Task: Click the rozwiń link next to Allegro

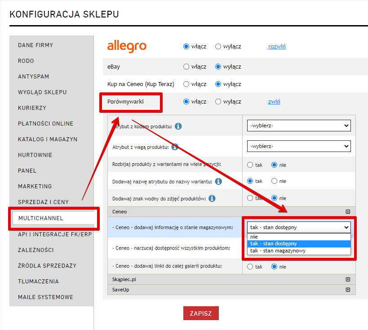Action: pos(277,47)
